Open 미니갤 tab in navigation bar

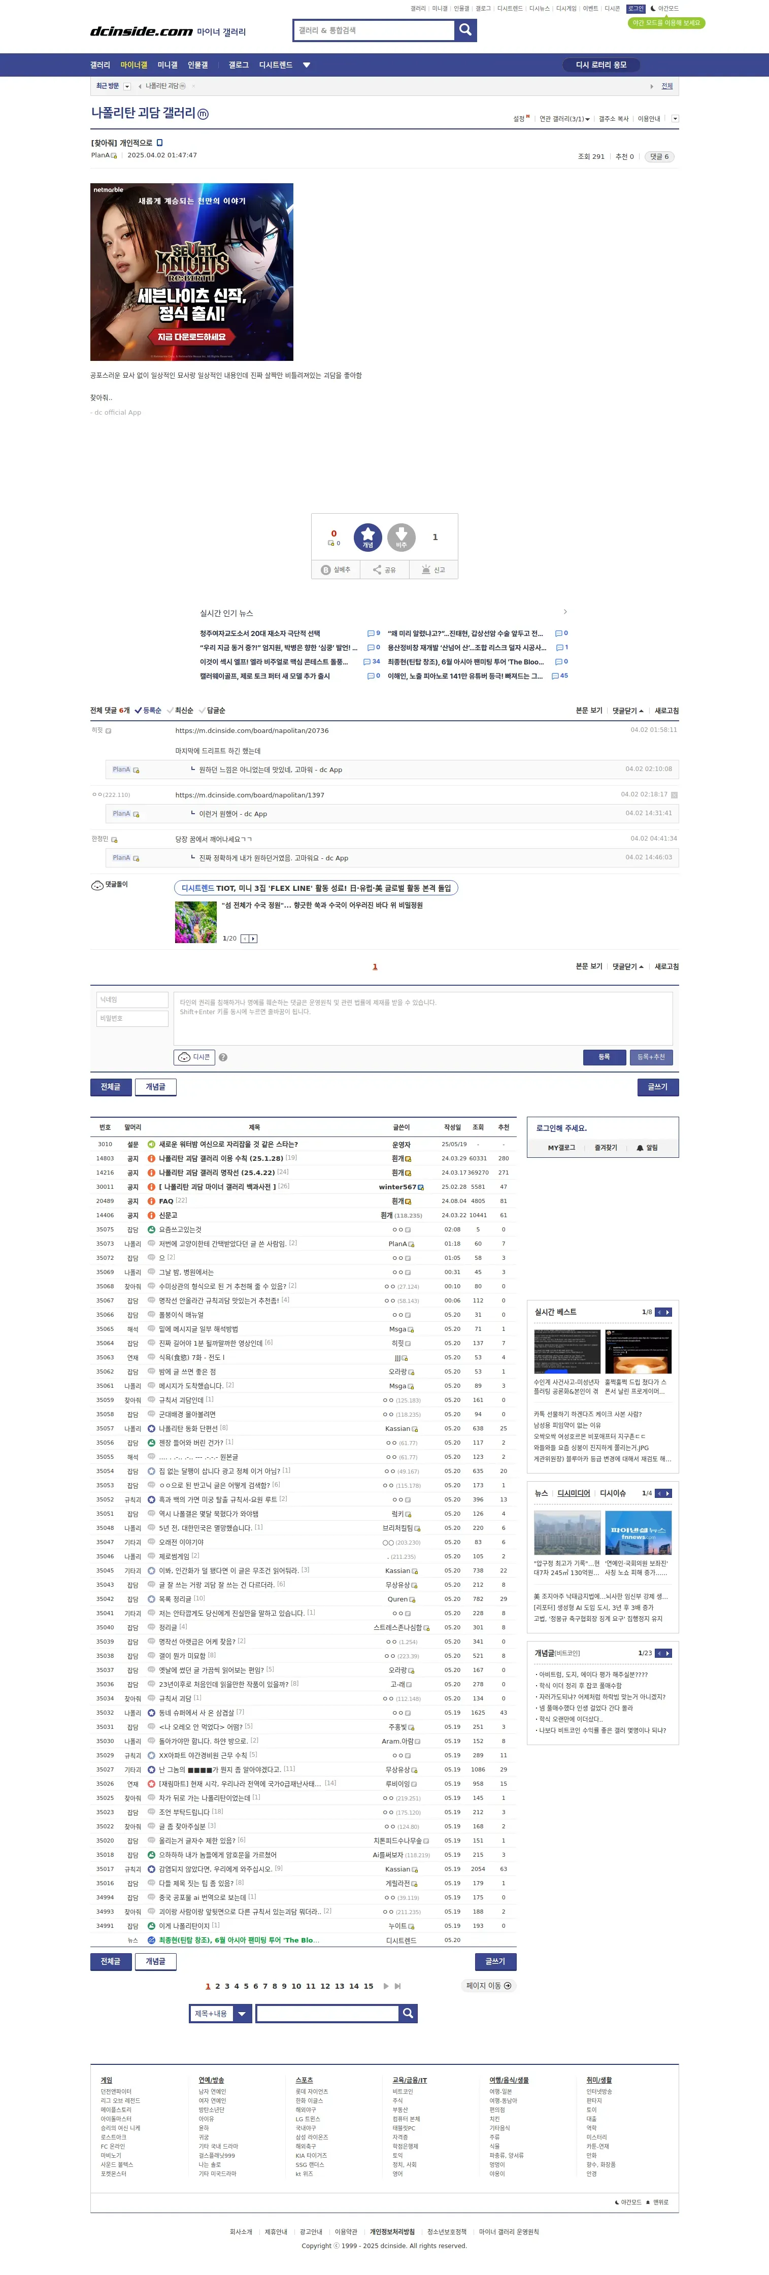click(x=168, y=65)
